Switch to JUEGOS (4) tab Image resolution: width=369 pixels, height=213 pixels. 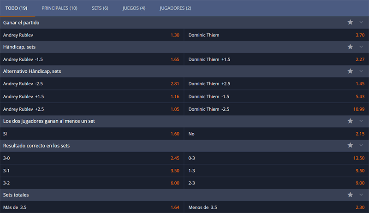[x=134, y=8]
